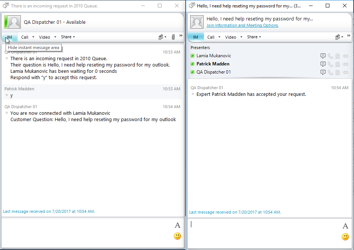354x250 pixels.
Task: Click Call button in right conversation window
Action: point(211,37)
